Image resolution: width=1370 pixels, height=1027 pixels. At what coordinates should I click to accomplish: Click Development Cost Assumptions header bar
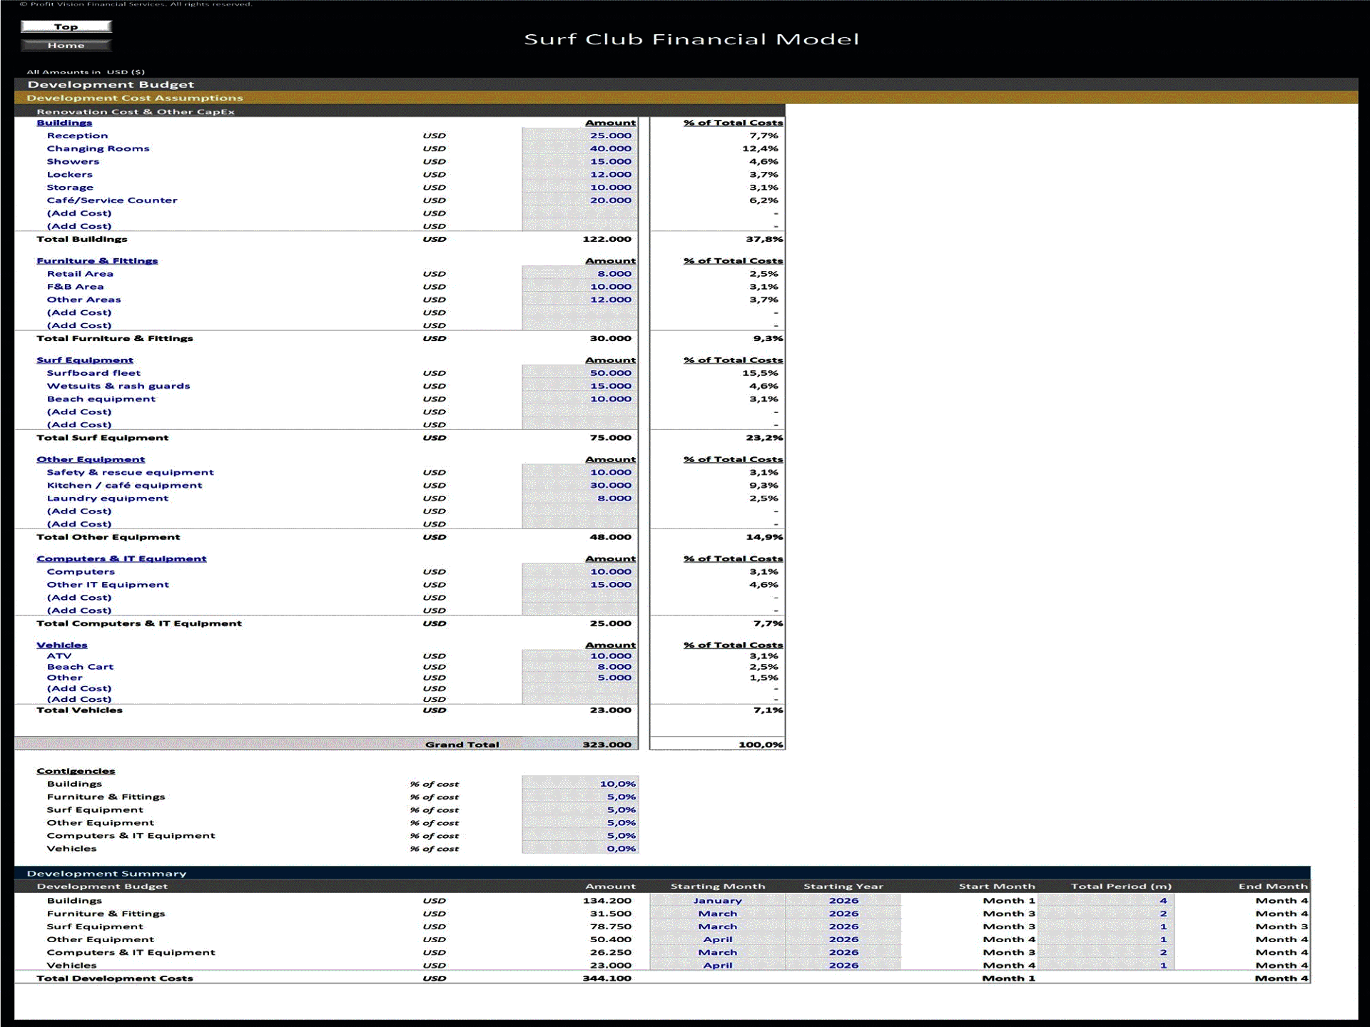(686, 98)
